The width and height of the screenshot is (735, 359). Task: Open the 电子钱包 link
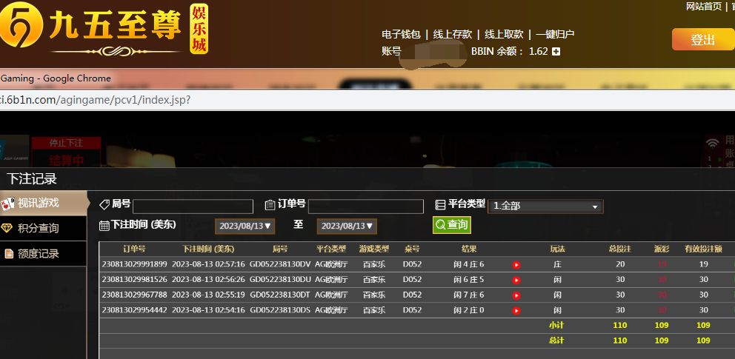tap(402, 34)
